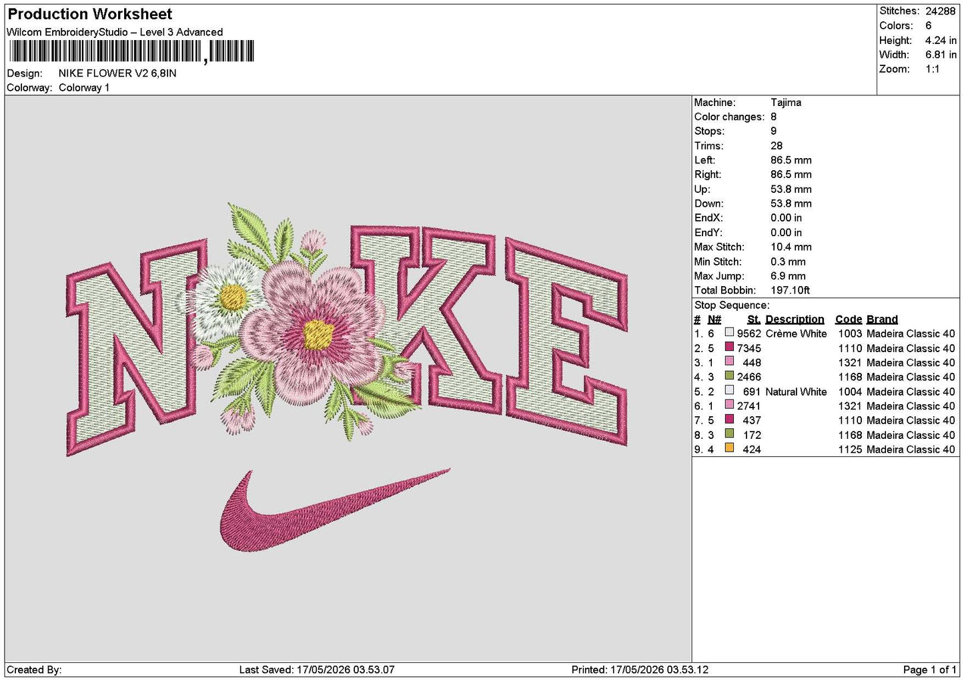Click the 'Stops:' label
The width and height of the screenshot is (964, 681).
pyautogui.click(x=709, y=131)
